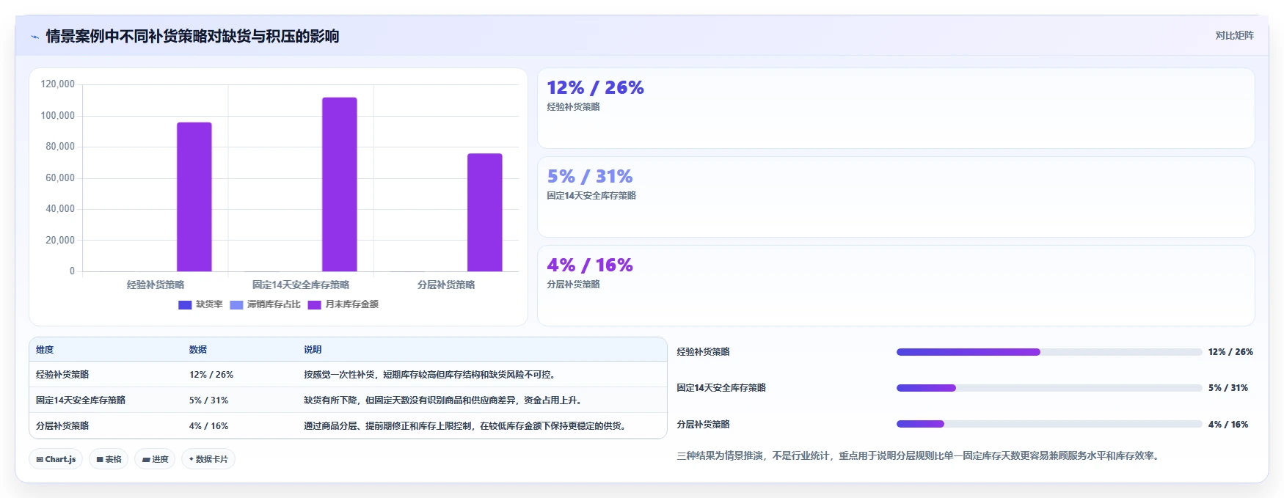Click table cell 5% / 31%

pos(209,400)
